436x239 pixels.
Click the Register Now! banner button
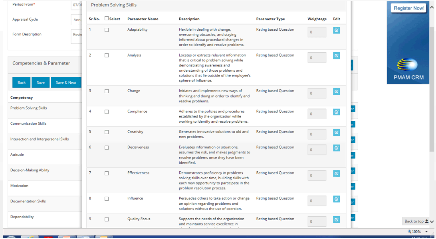pos(409,8)
